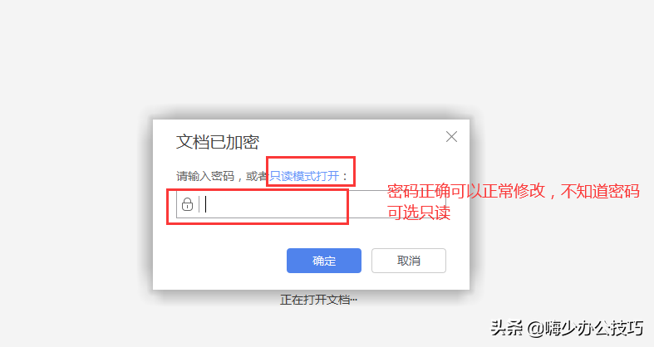
Task: Click red annotation 密码正确可以正常修改
Action: (x=466, y=191)
